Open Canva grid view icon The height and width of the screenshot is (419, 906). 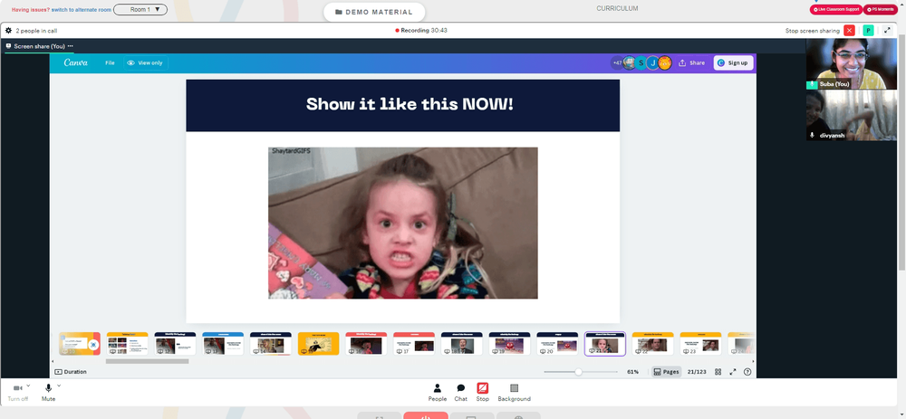[718, 372]
